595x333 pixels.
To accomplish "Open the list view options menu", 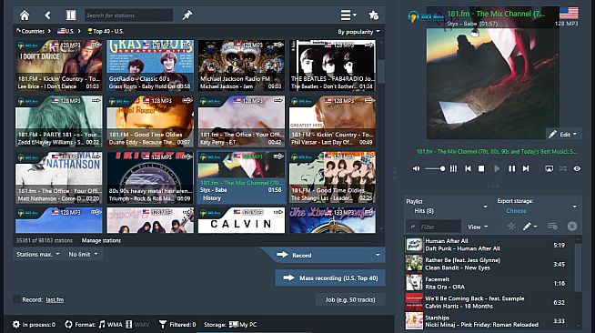I will (x=348, y=15).
